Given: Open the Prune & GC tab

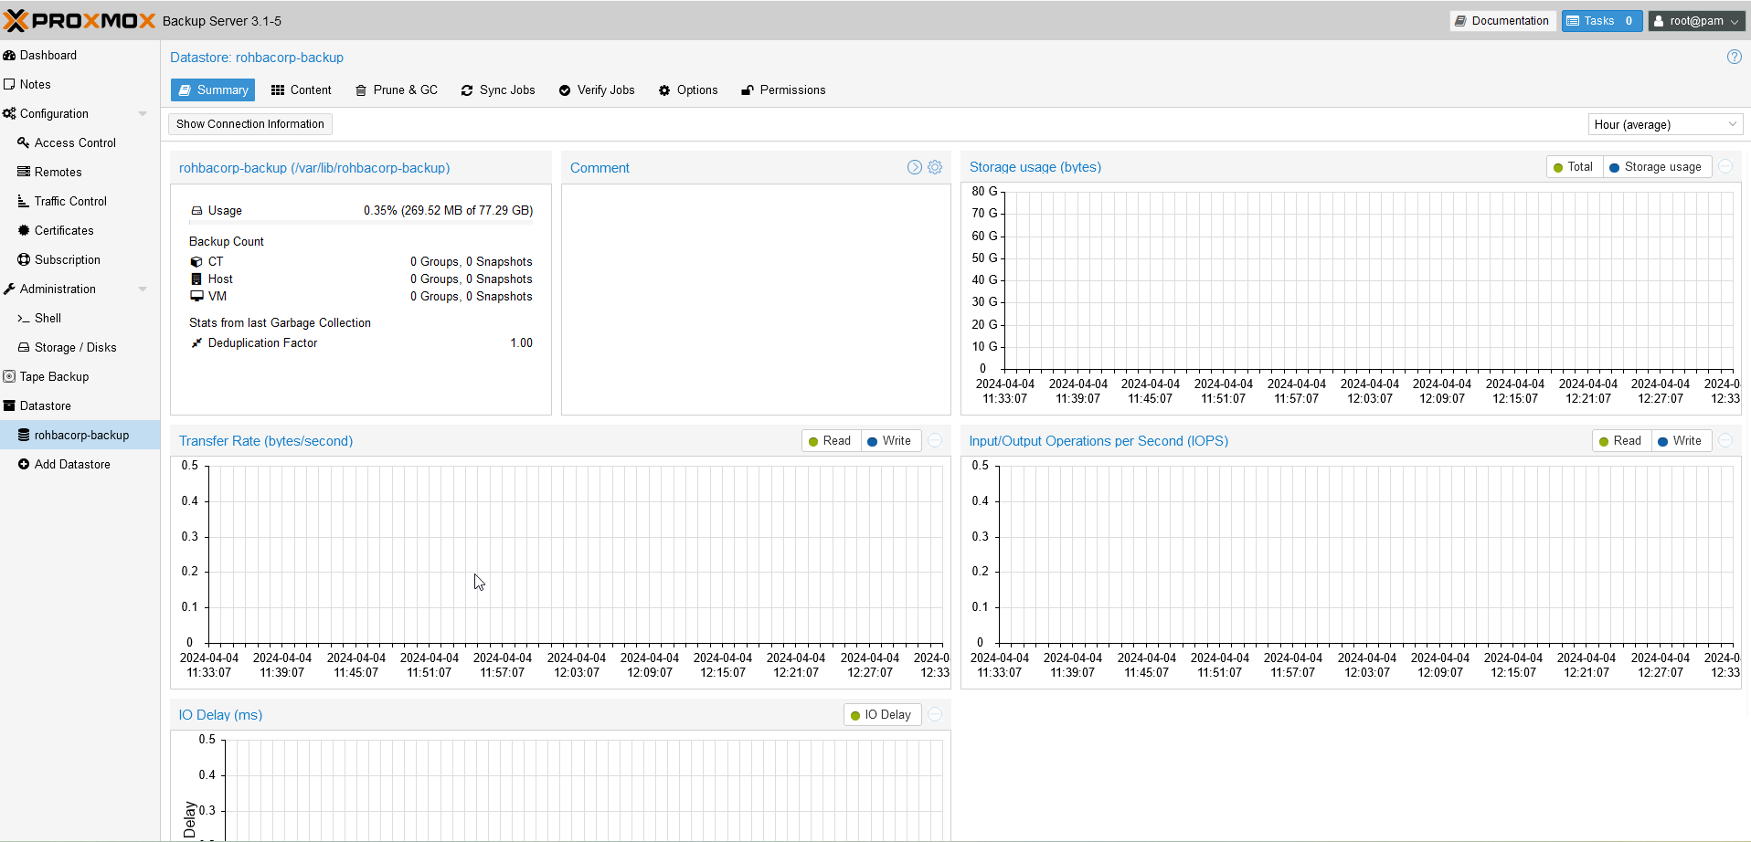Looking at the screenshot, I should 397,89.
